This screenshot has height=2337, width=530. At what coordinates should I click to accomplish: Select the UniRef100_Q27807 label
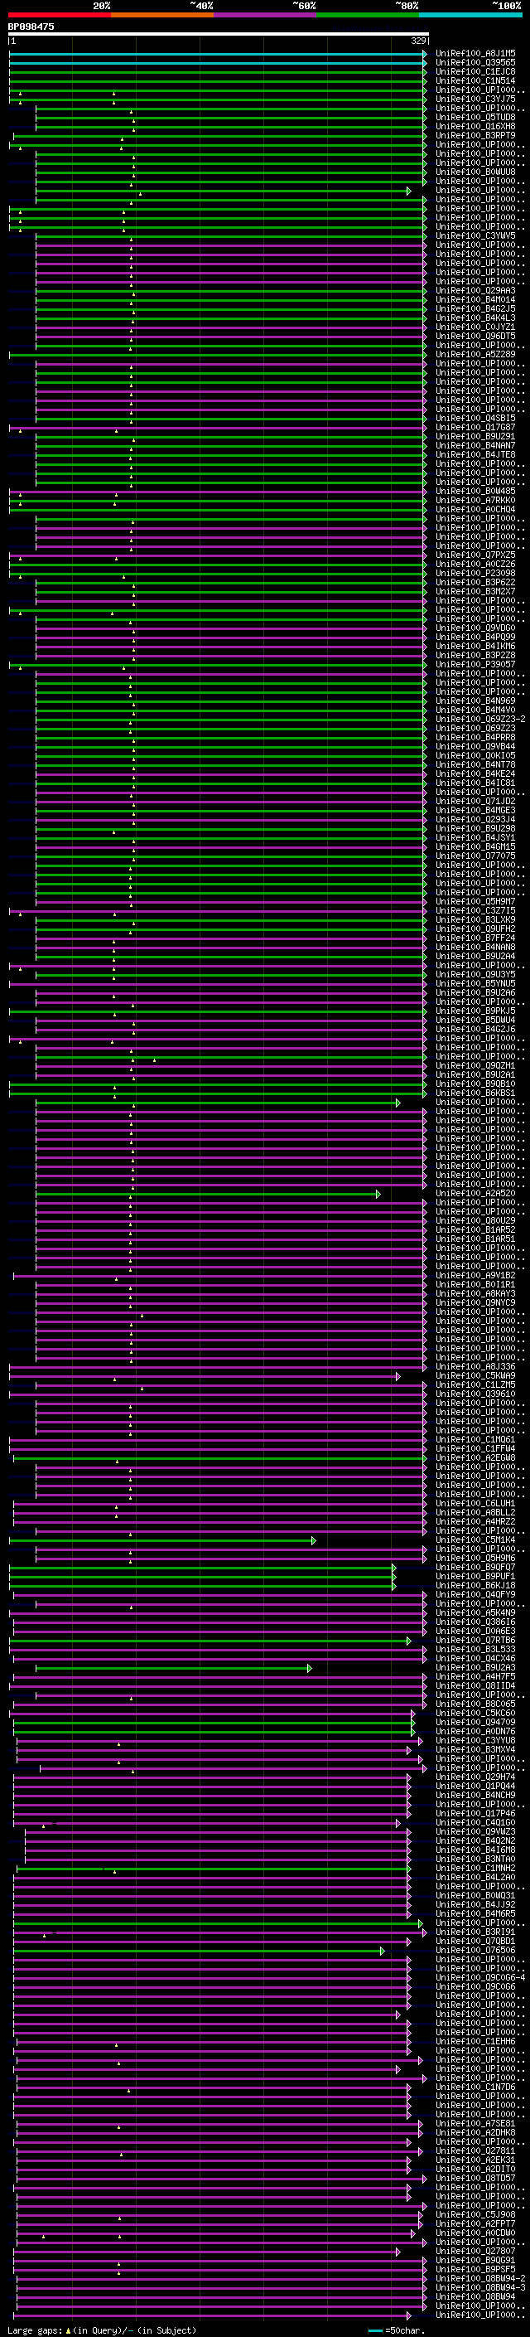(x=475, y=2252)
